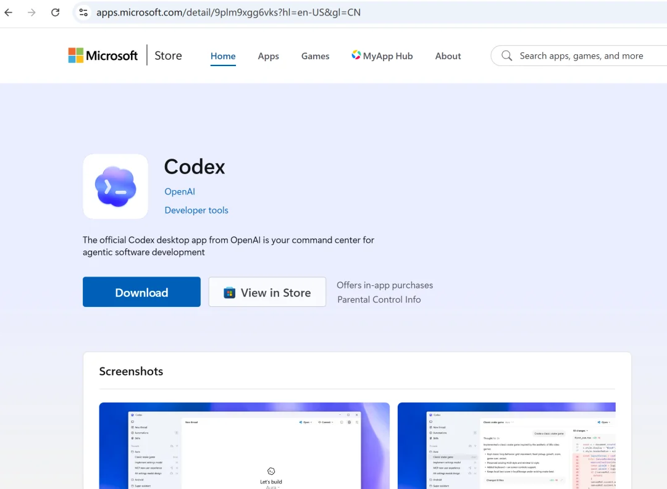Viewport: 667px width, 489px height.
Task: Click the colorful MyApp Hub icon
Action: click(356, 55)
